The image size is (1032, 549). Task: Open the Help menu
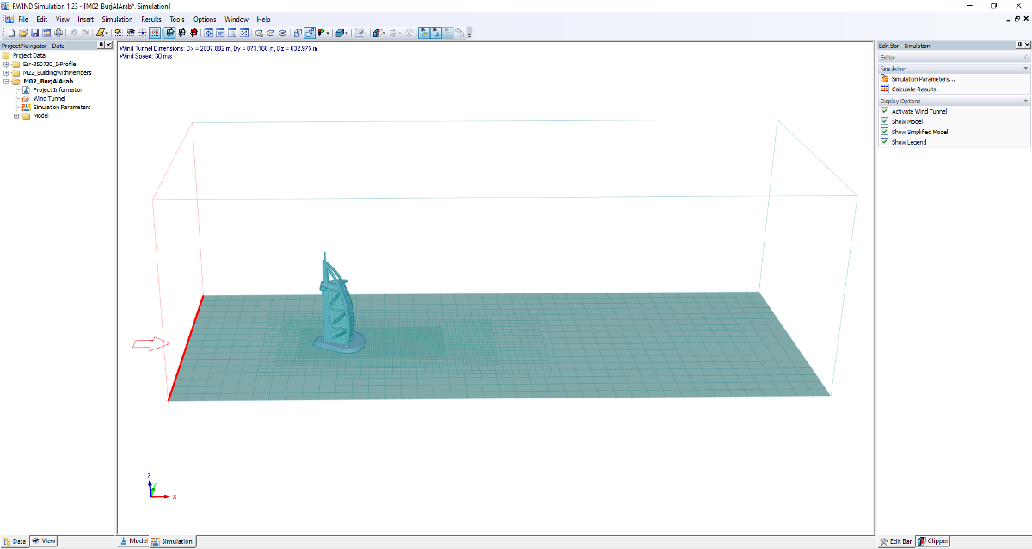[x=263, y=19]
